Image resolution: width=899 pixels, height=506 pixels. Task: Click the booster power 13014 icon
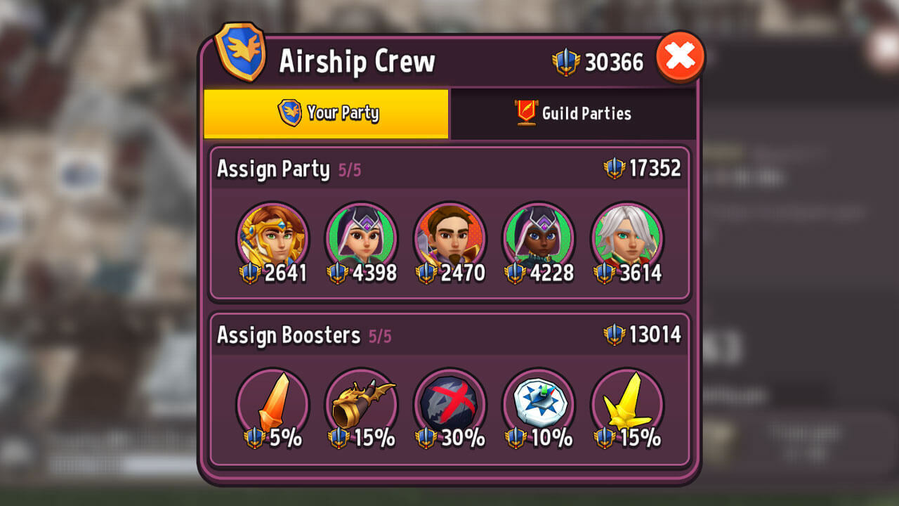(x=614, y=335)
